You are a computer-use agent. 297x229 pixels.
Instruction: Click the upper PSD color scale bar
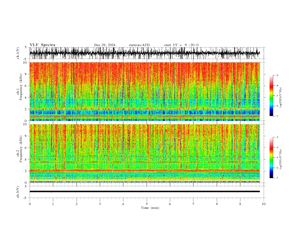tap(271, 95)
